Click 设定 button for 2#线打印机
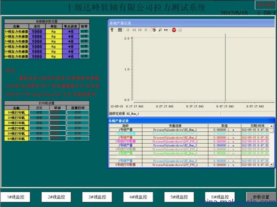 pyautogui.click(x=39, y=118)
